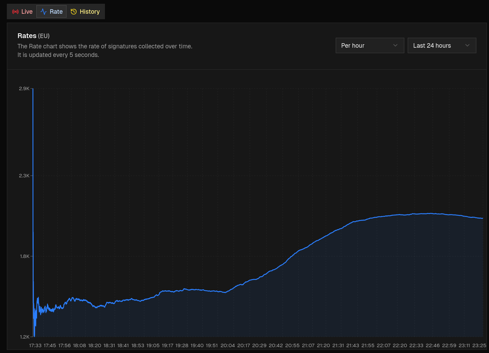This screenshot has height=353, width=489.
Task: Click the 'rate of signatures collected' description line
Action: 105,46
